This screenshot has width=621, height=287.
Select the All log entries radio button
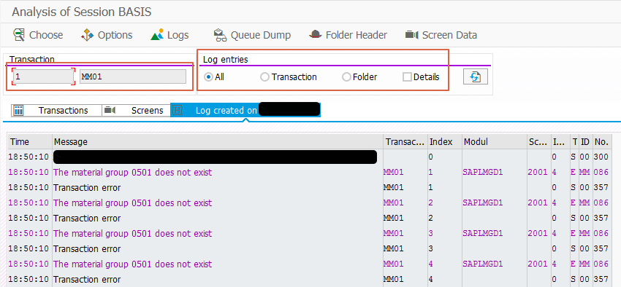point(208,77)
